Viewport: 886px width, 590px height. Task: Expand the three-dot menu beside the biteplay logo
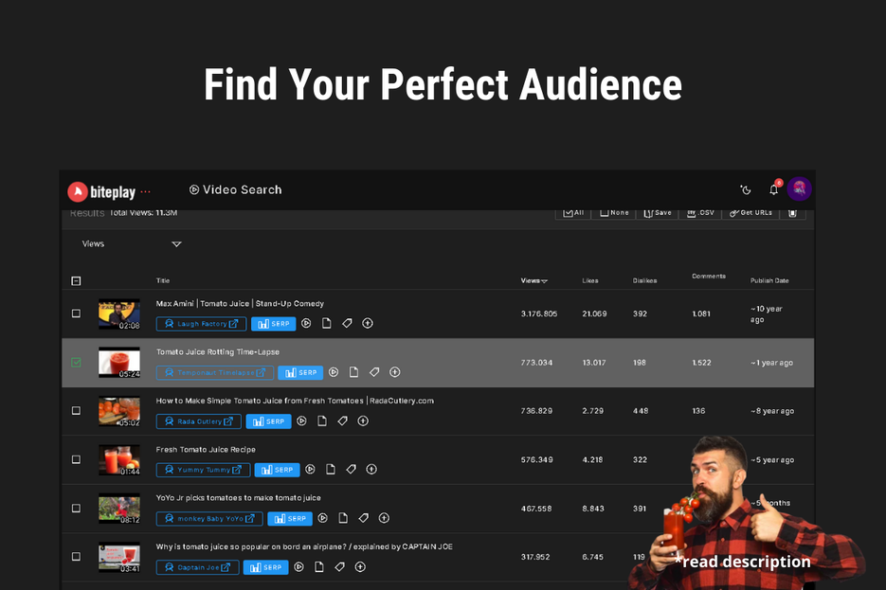pos(144,189)
